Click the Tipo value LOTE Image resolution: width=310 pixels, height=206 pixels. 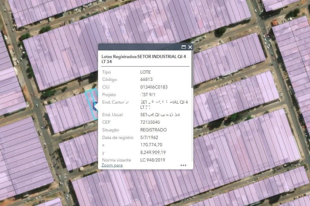(146, 72)
